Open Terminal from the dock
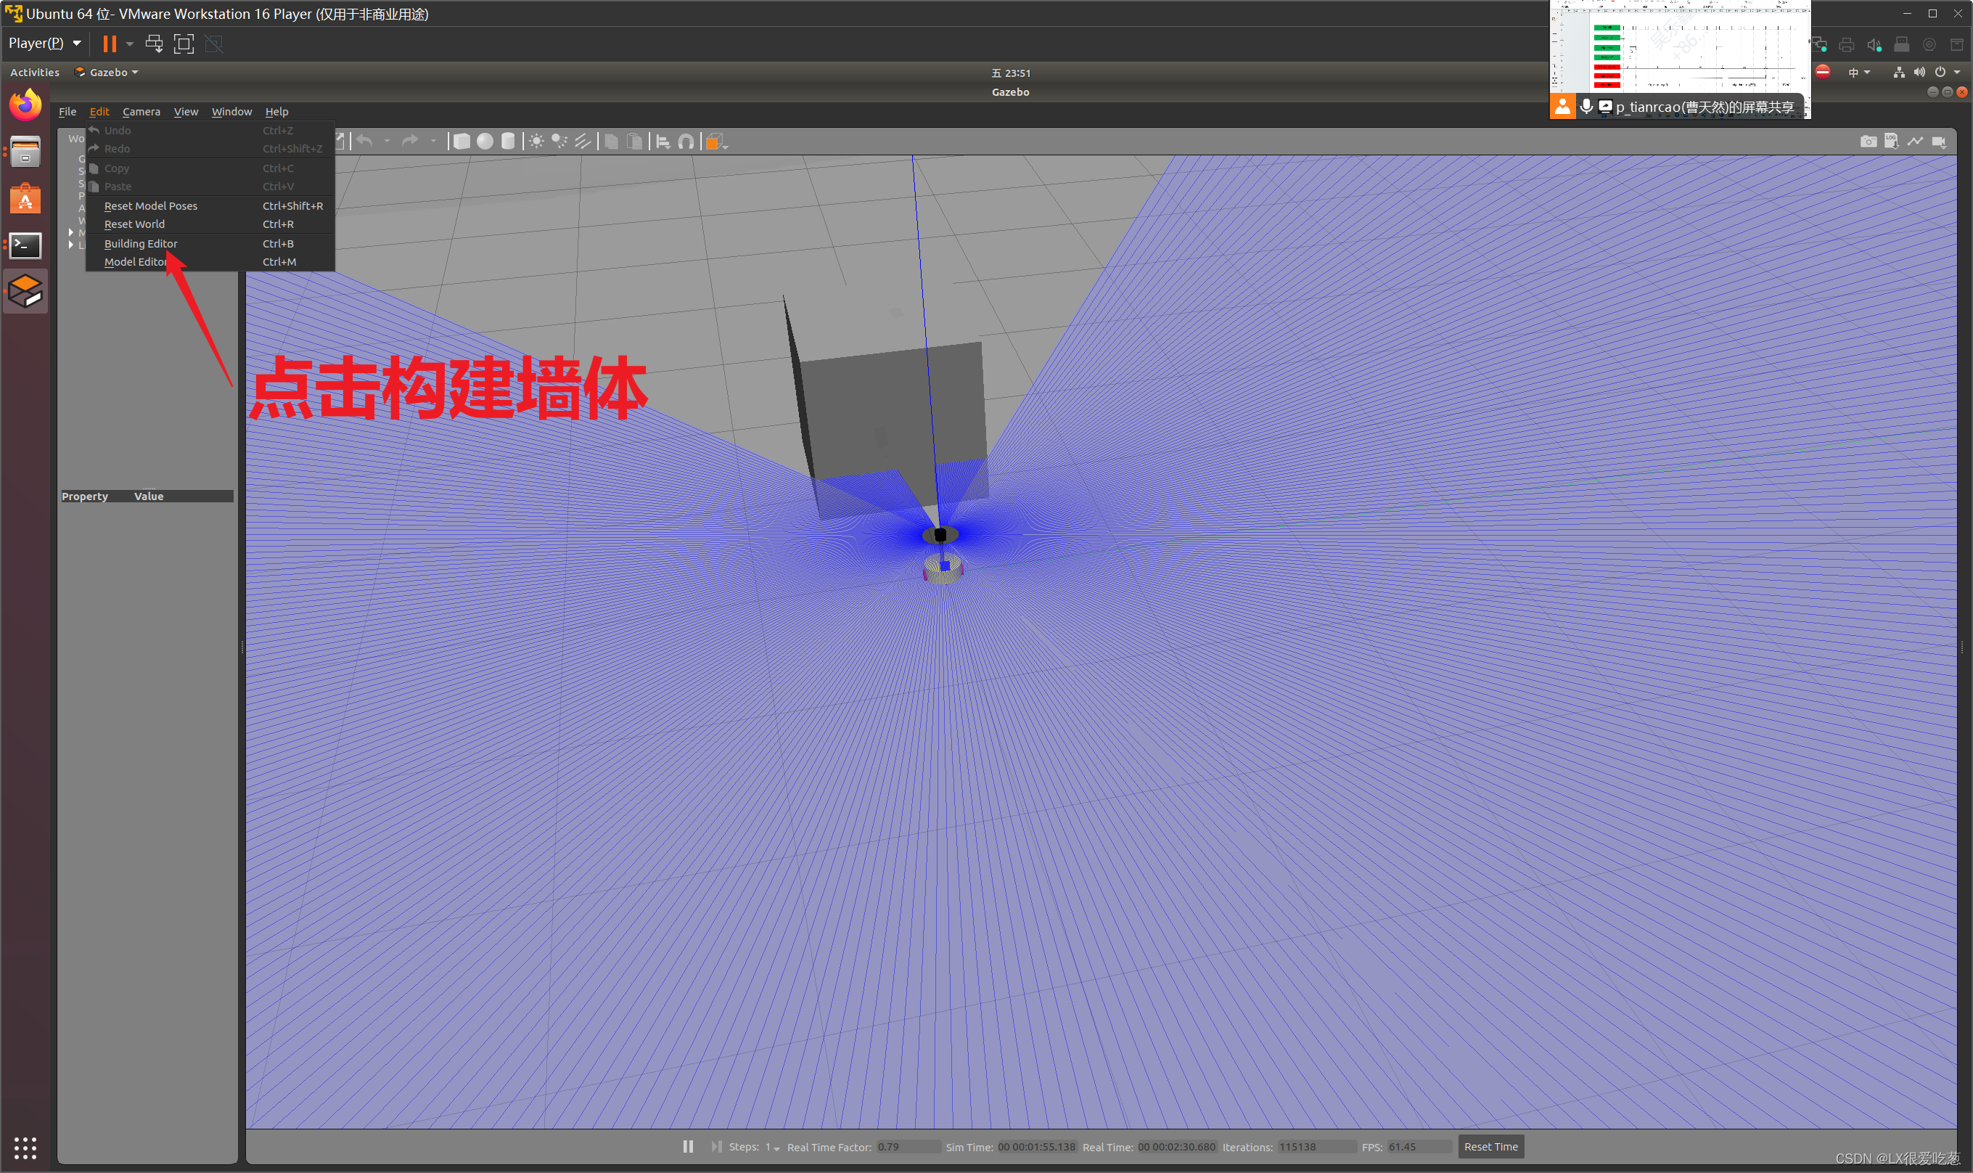Viewport: 1973px width, 1173px height. (x=25, y=245)
